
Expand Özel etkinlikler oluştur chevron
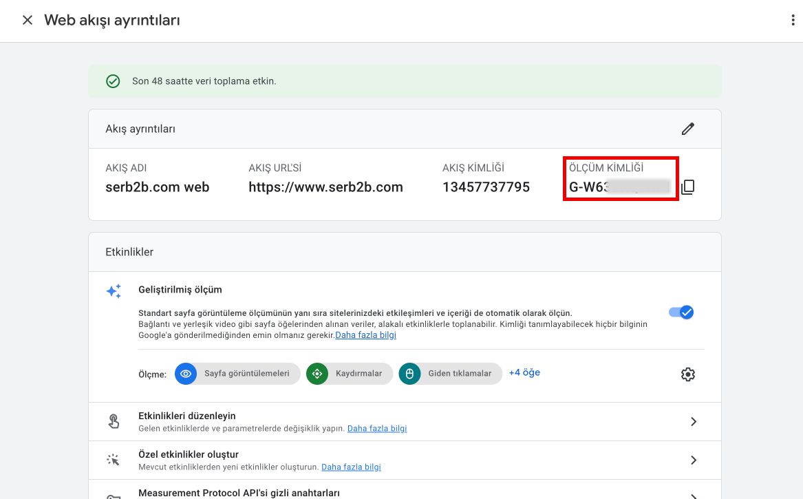point(693,460)
